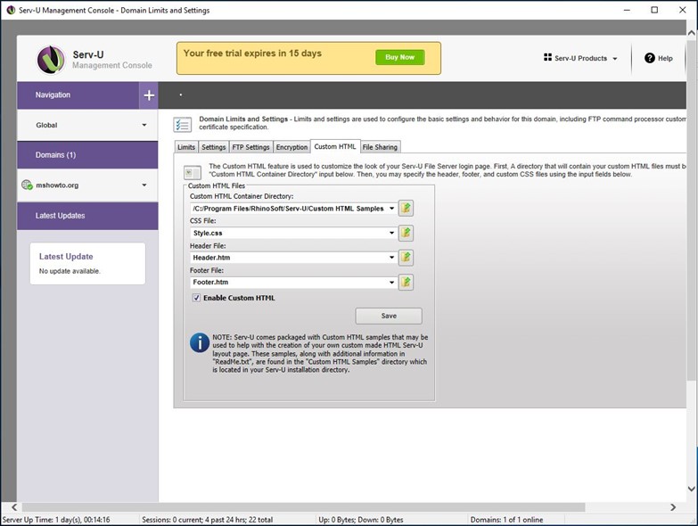Select Domains (1) in navigation
Screen dimensions: 698x526
coord(87,155)
